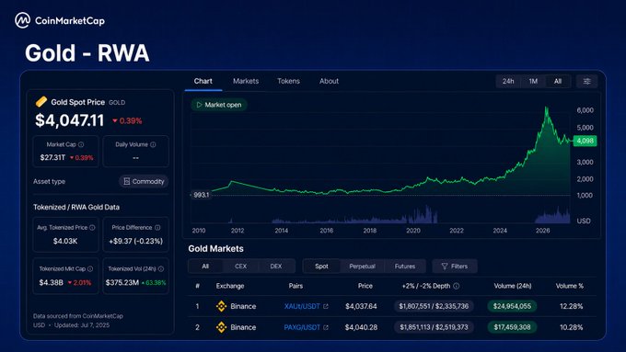This screenshot has height=352, width=626.
Task: Open the Filters button
Action: (455, 267)
